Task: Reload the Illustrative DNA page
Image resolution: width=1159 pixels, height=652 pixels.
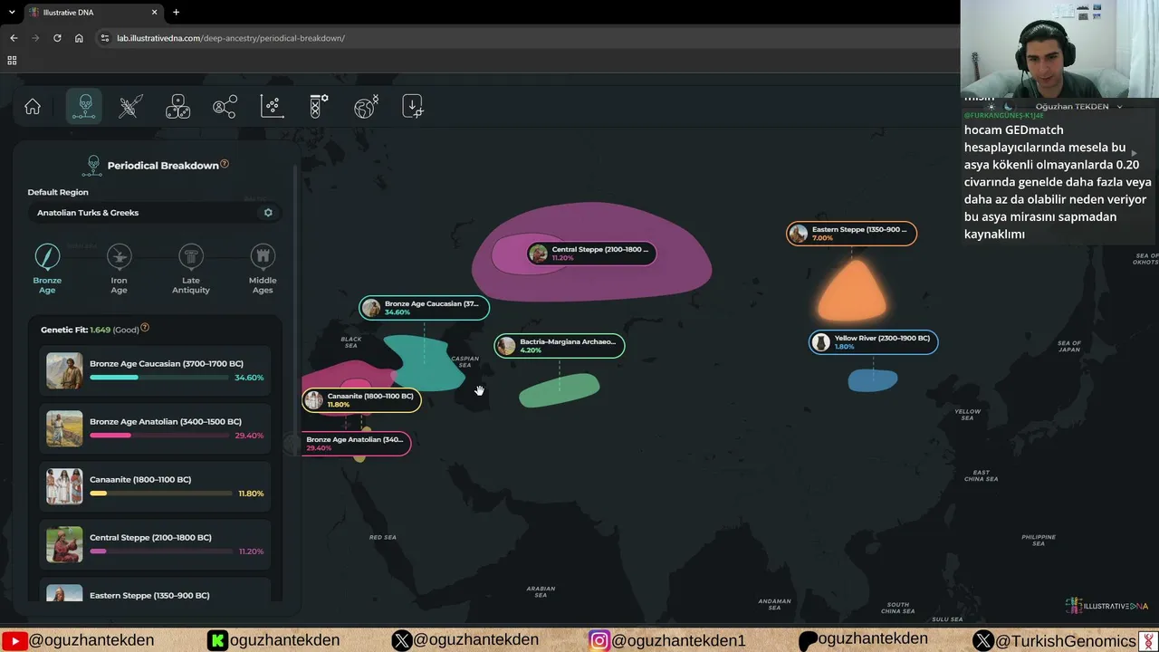Action: pos(57,38)
